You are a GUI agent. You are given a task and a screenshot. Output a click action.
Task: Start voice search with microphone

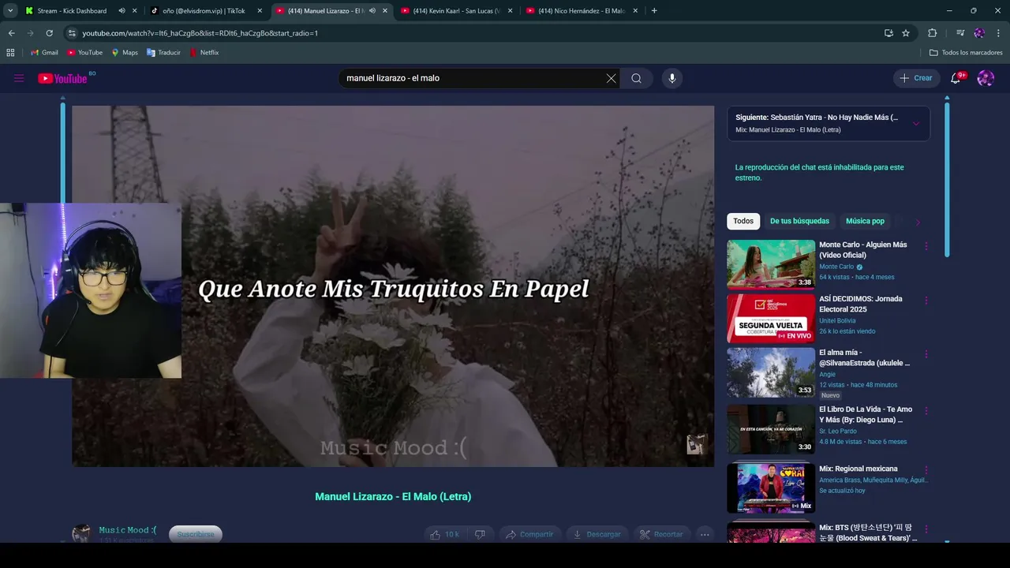point(672,78)
